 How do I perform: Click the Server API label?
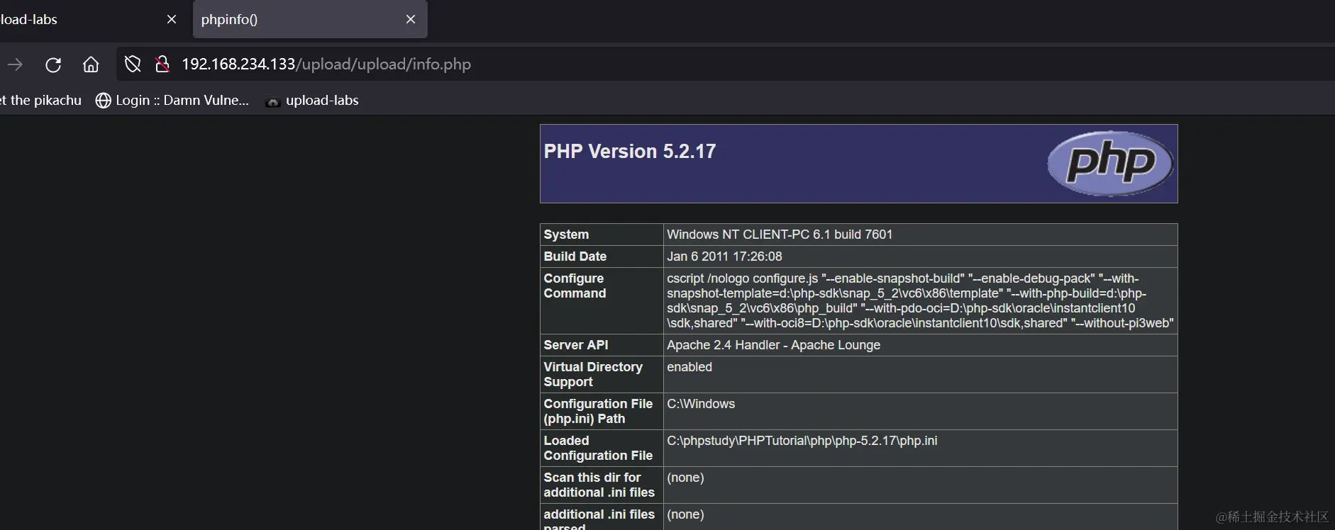(x=576, y=345)
